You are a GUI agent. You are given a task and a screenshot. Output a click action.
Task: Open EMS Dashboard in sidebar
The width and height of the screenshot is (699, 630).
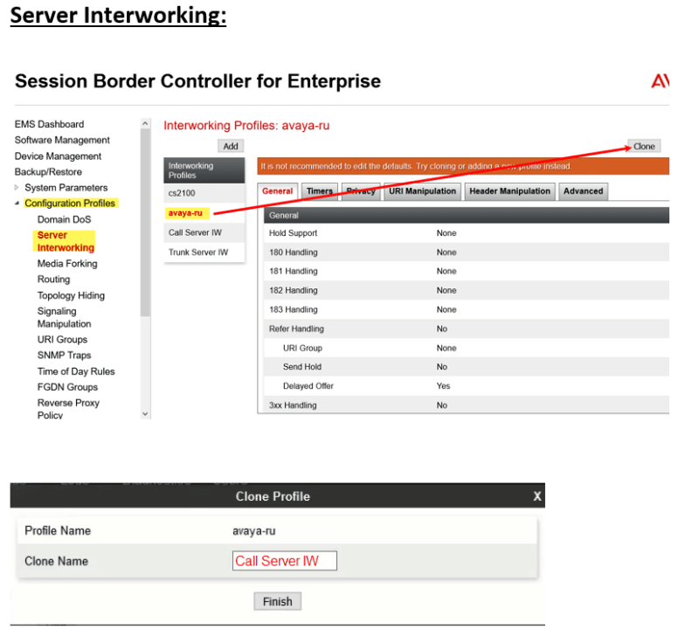click(x=49, y=124)
